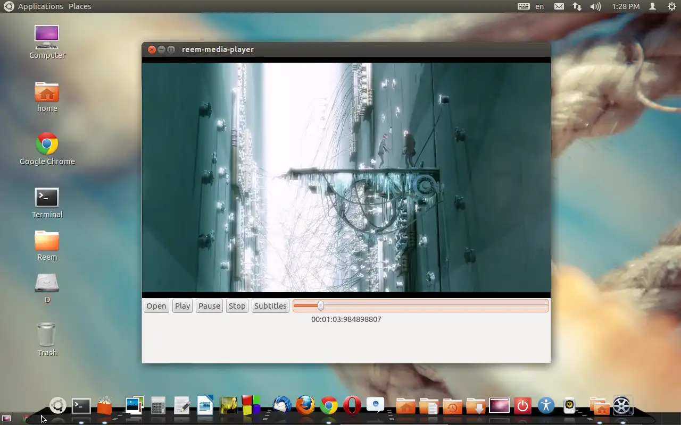Click the small window icon in bottom-left panel
This screenshot has height=425, width=681.
point(7,419)
